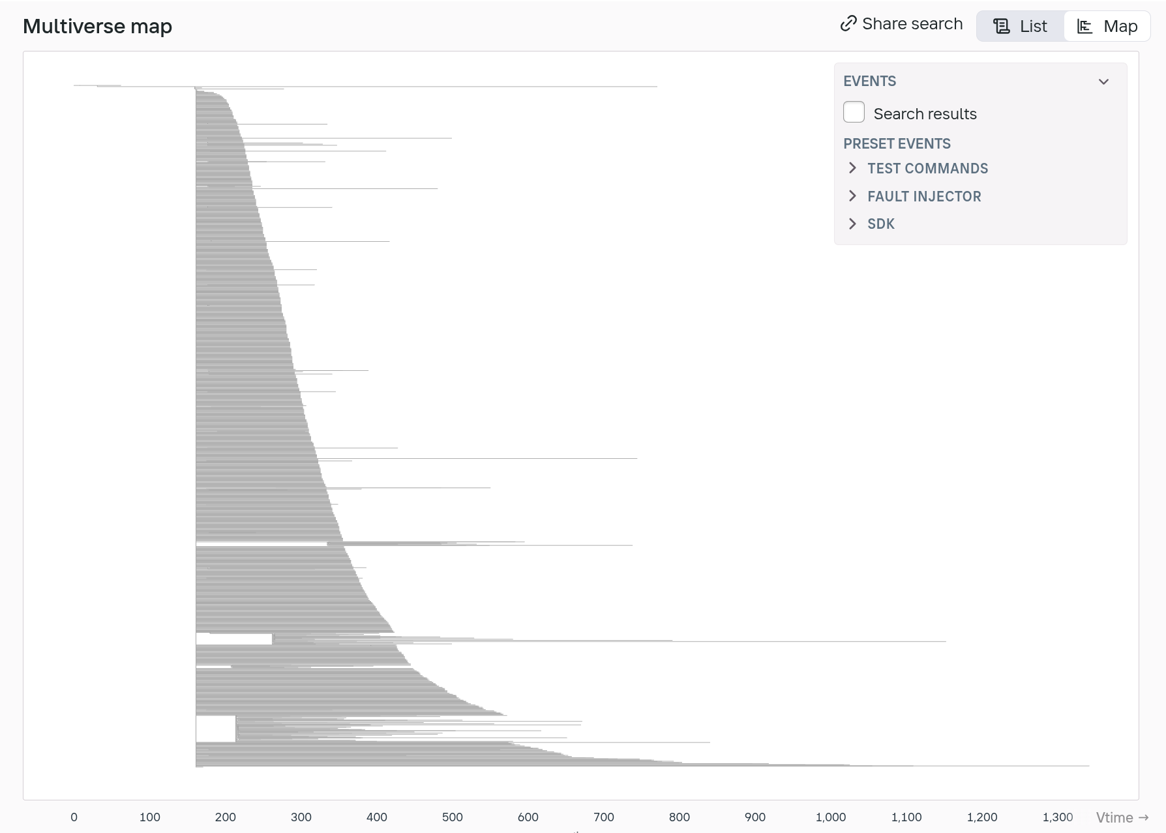Click the Search results label text
This screenshot has height=833, width=1166.
925,114
